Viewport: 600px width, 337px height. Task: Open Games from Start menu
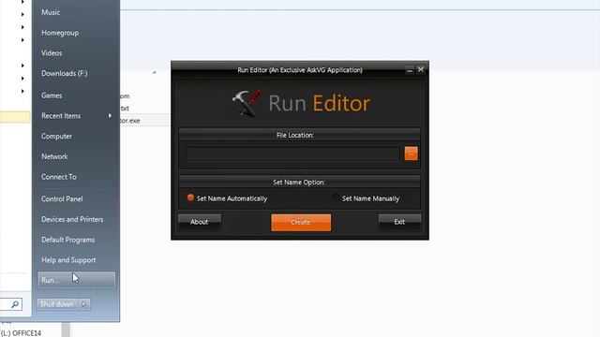52,95
